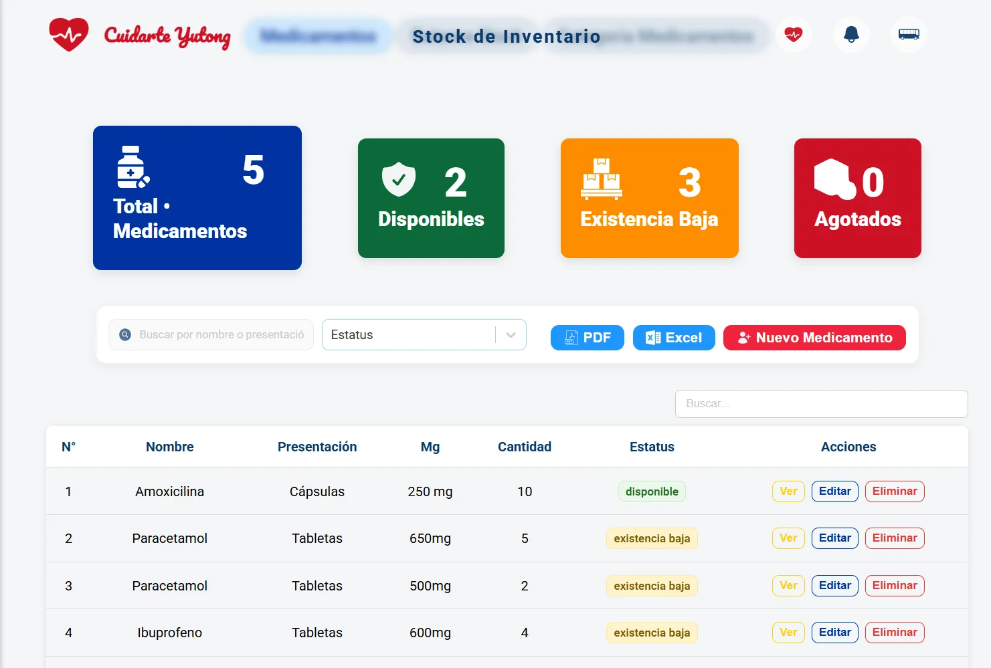Click medicine bottle icon on Total card

coord(132,167)
